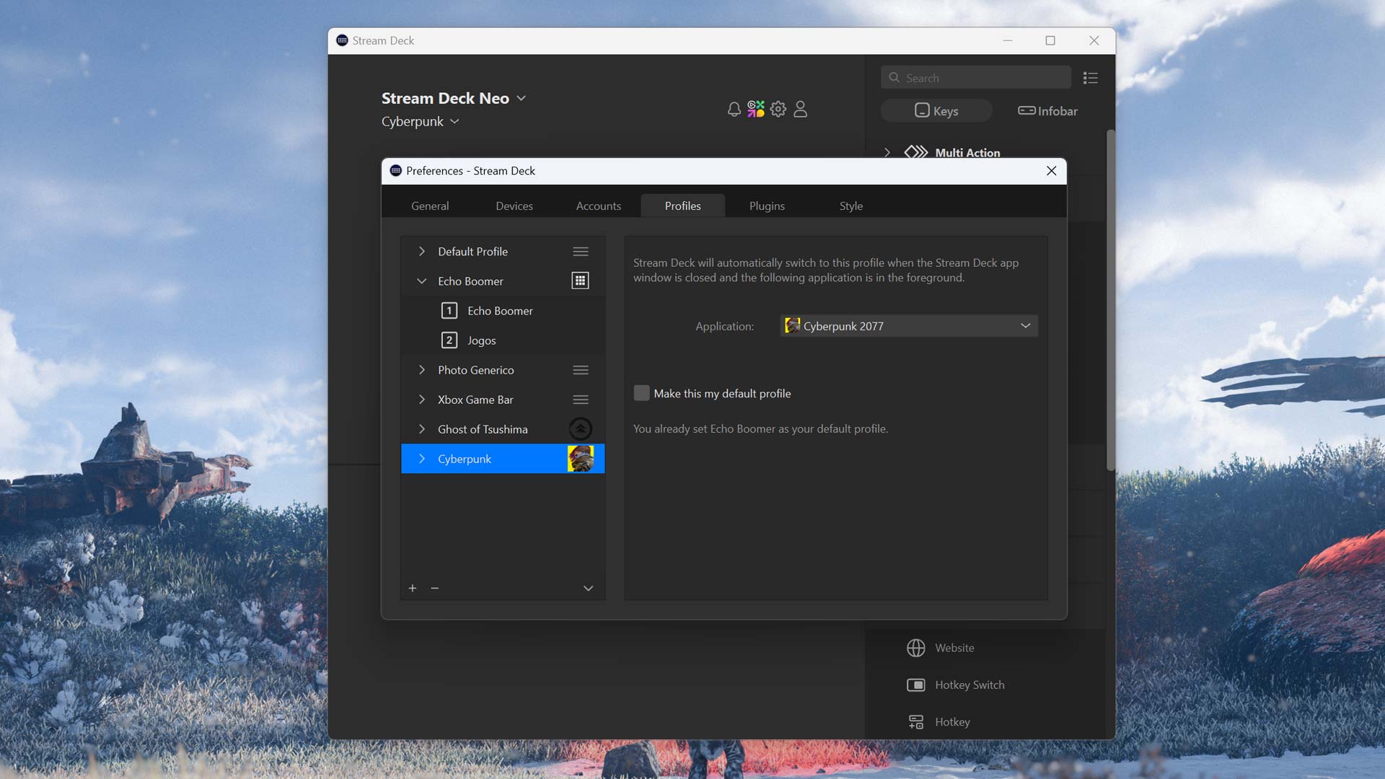The image size is (1385, 779).
Task: Remove the profile with the minus button
Action: 434,589
